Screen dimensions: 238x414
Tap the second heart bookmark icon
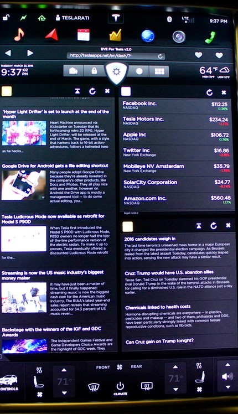tap(219, 55)
